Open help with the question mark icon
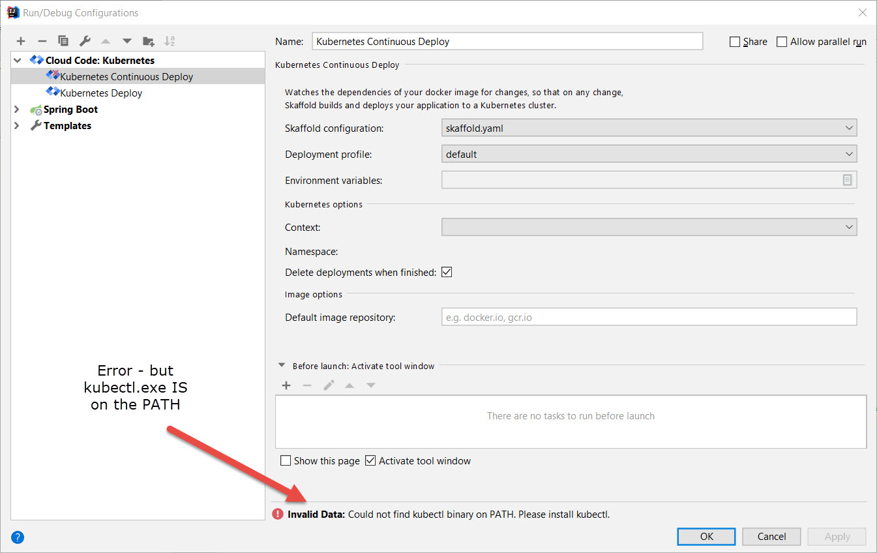This screenshot has height=553, width=877. click(18, 537)
